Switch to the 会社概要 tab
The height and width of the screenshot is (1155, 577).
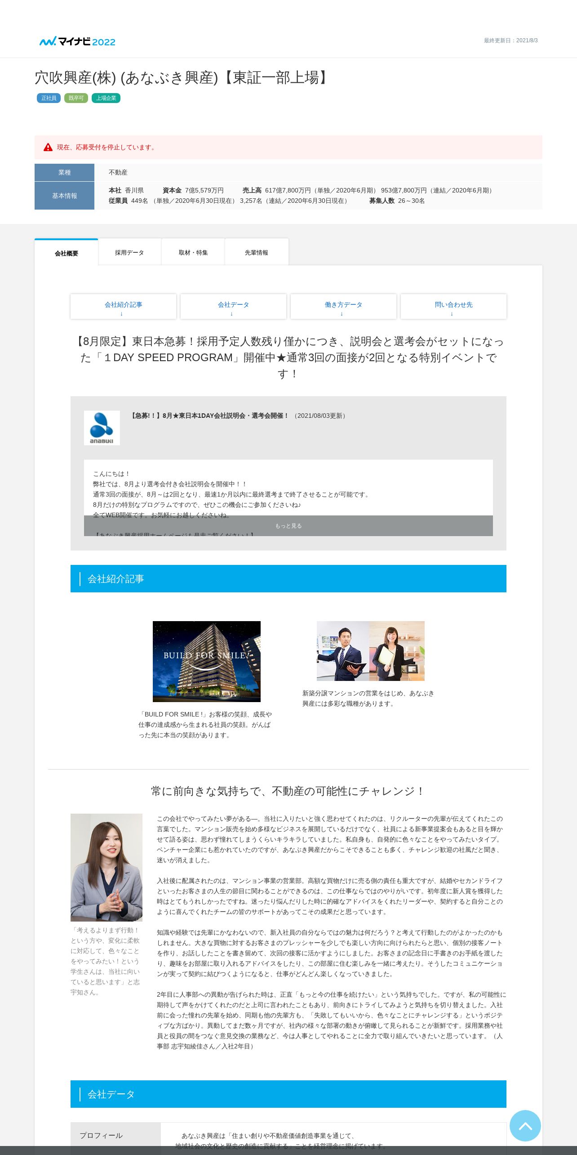coord(67,253)
